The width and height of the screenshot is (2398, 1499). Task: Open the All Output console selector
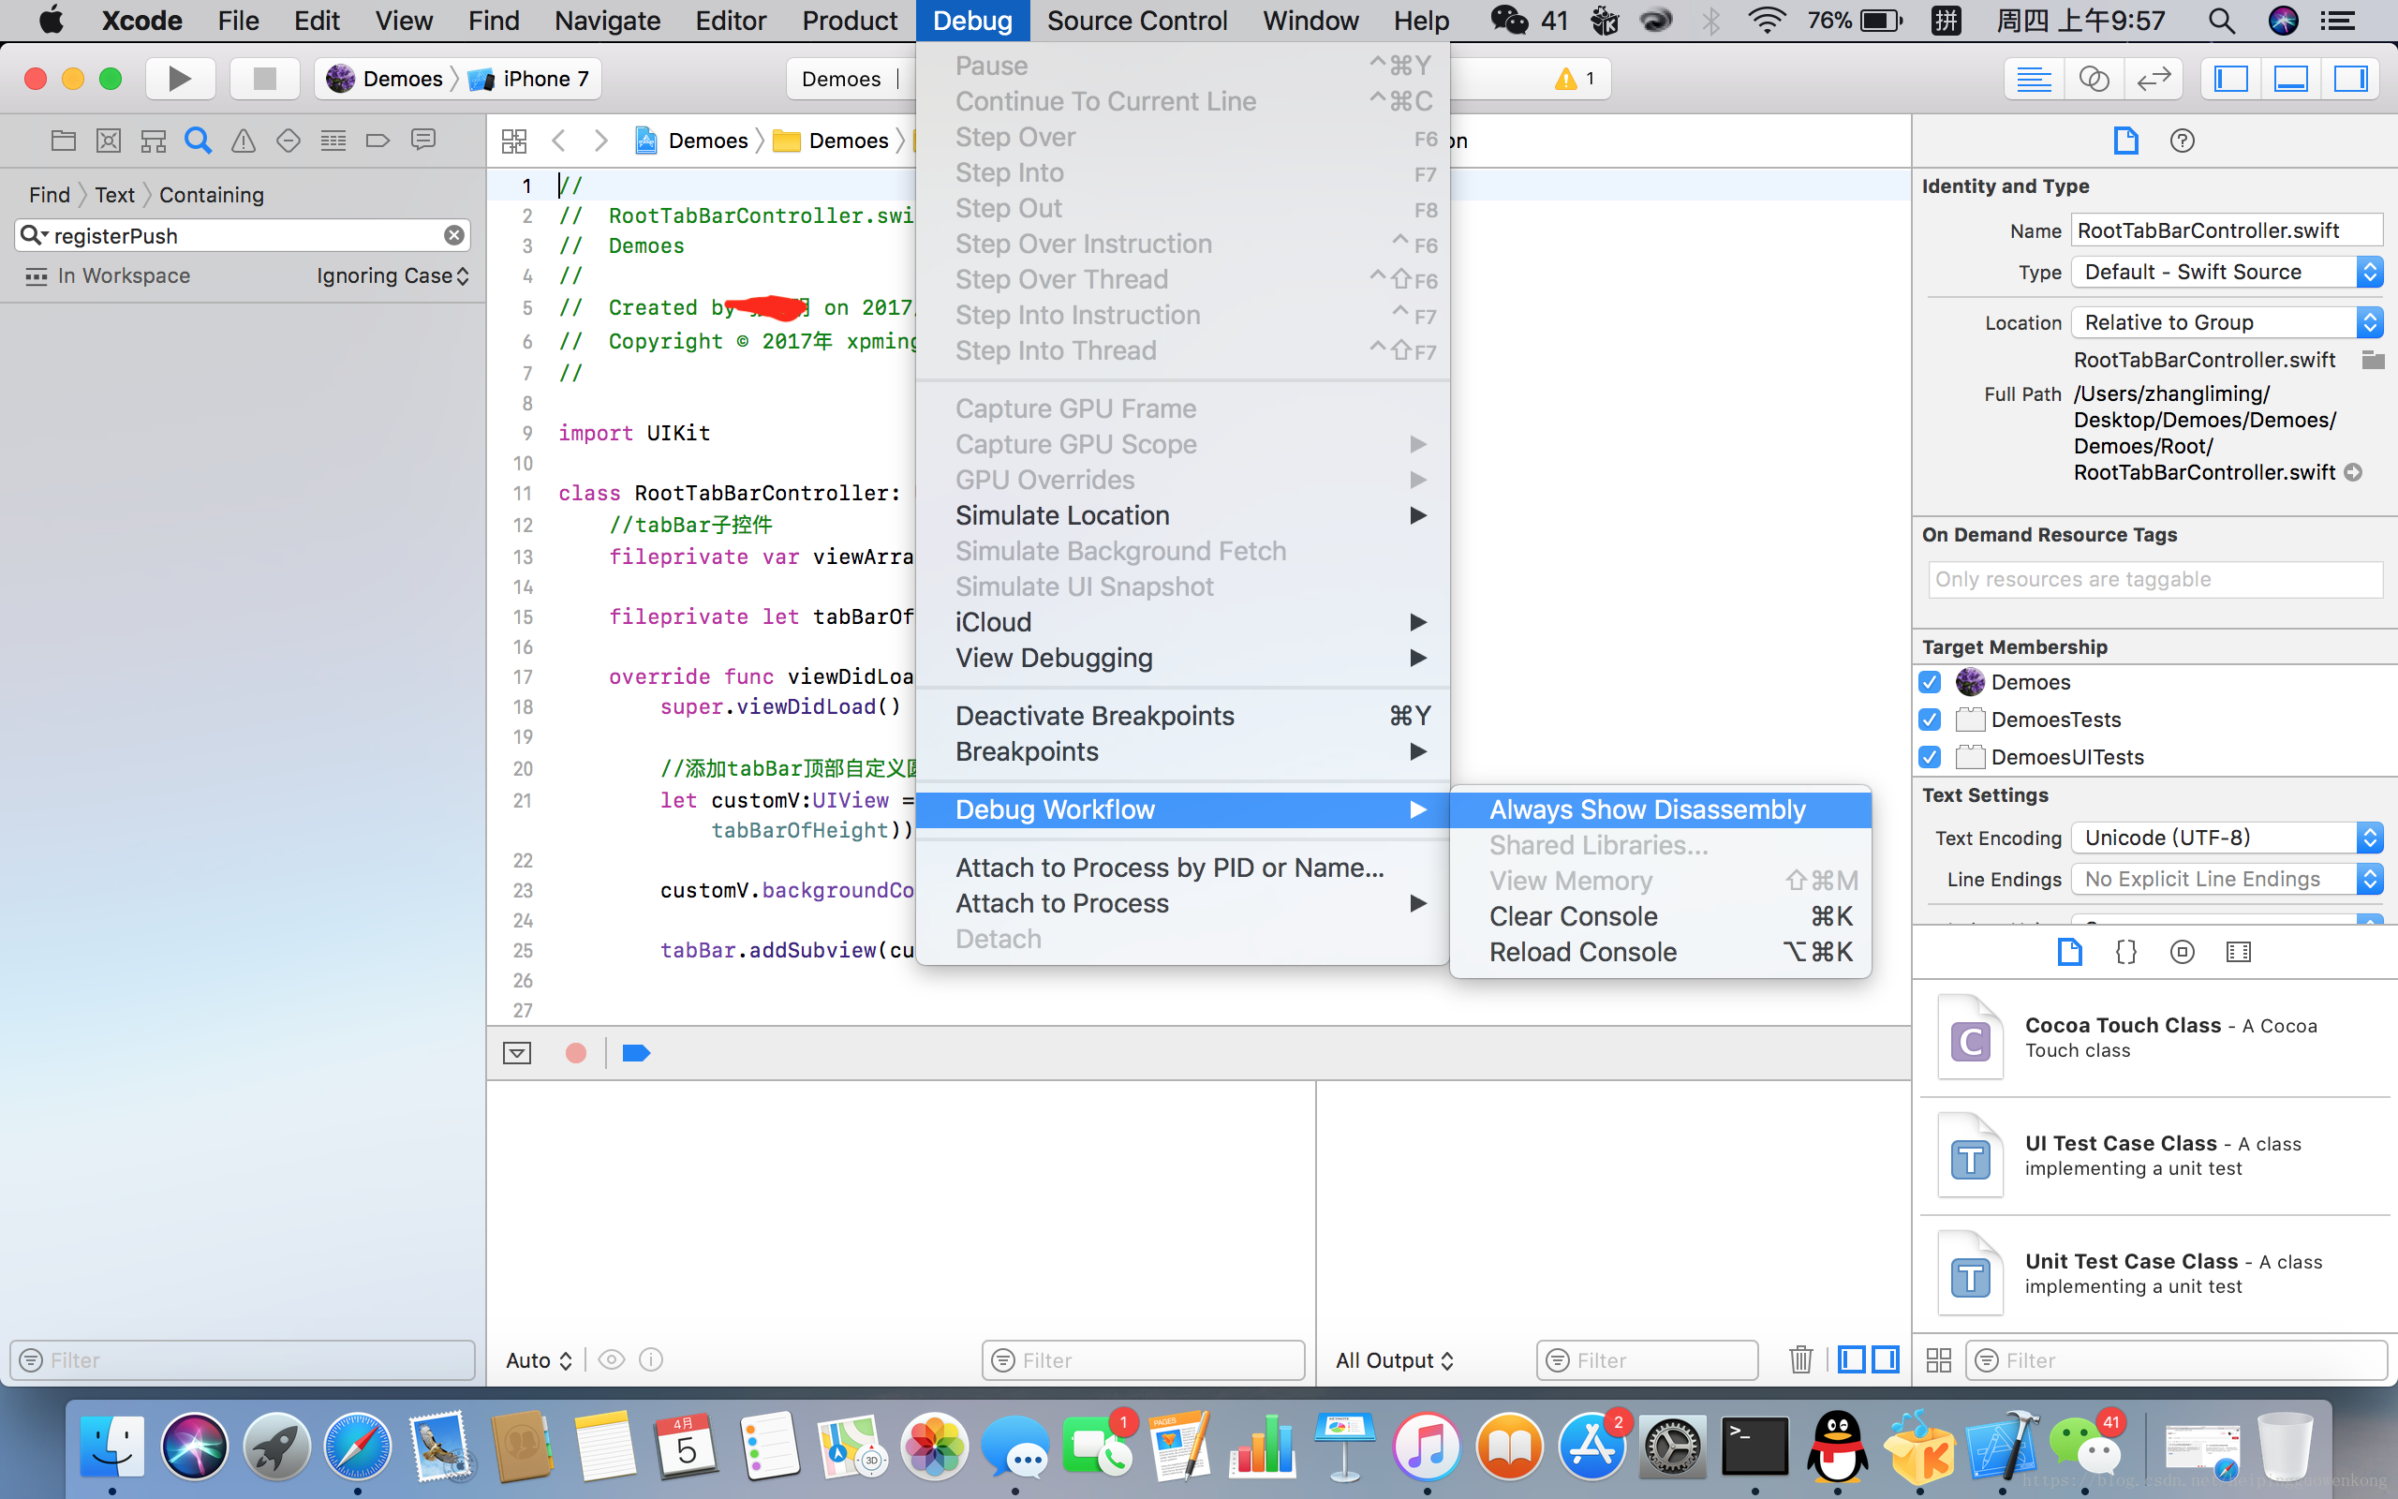tap(1394, 1360)
